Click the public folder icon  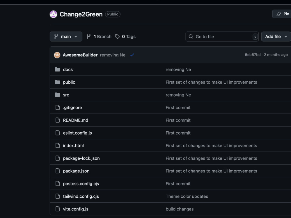[58, 82]
